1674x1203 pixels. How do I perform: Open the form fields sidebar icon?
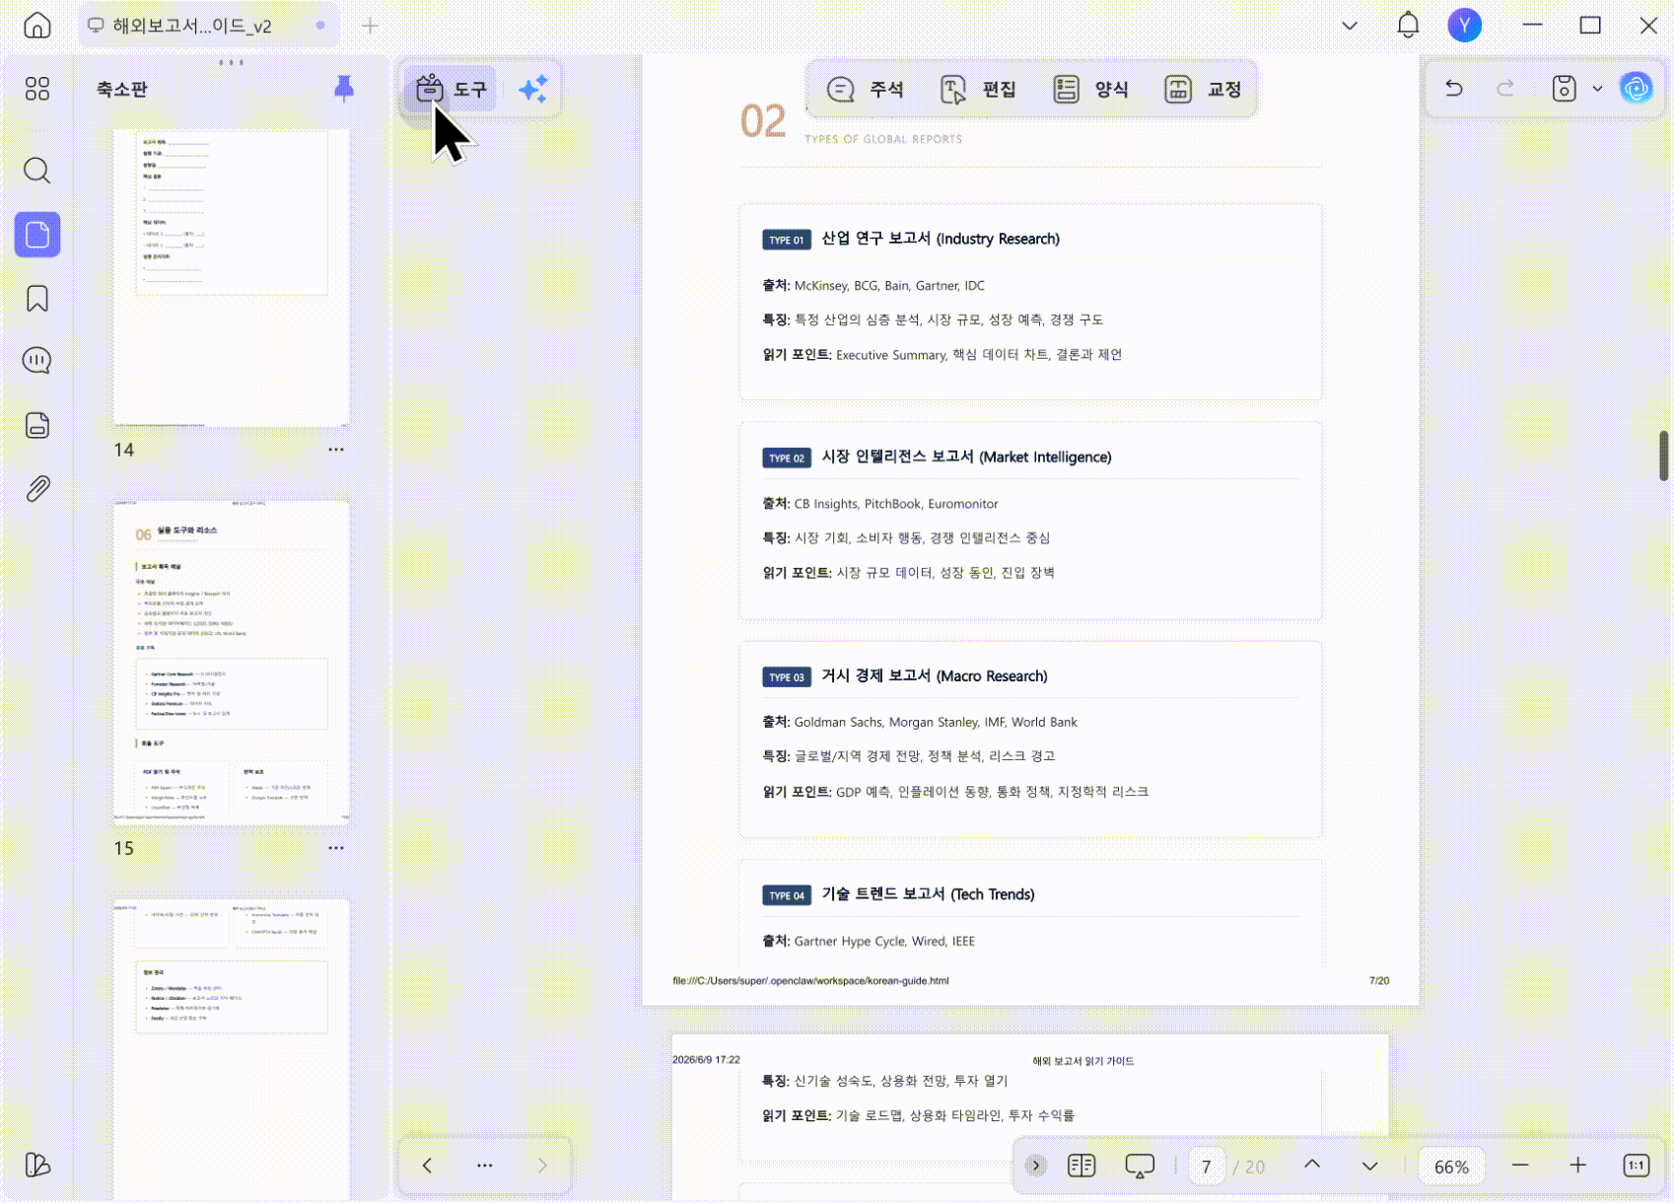click(37, 425)
